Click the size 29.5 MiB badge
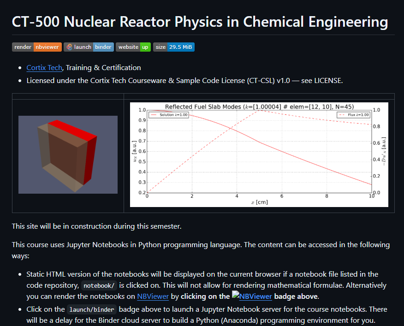The height and width of the screenshot is (326, 404). pos(173,47)
